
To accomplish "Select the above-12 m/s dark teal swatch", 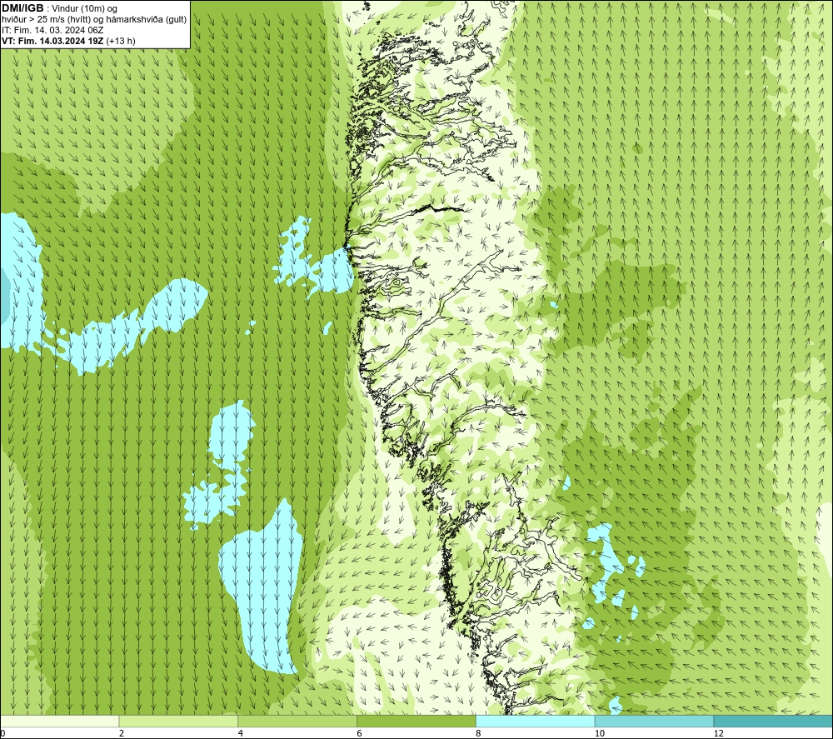I will coord(774,721).
